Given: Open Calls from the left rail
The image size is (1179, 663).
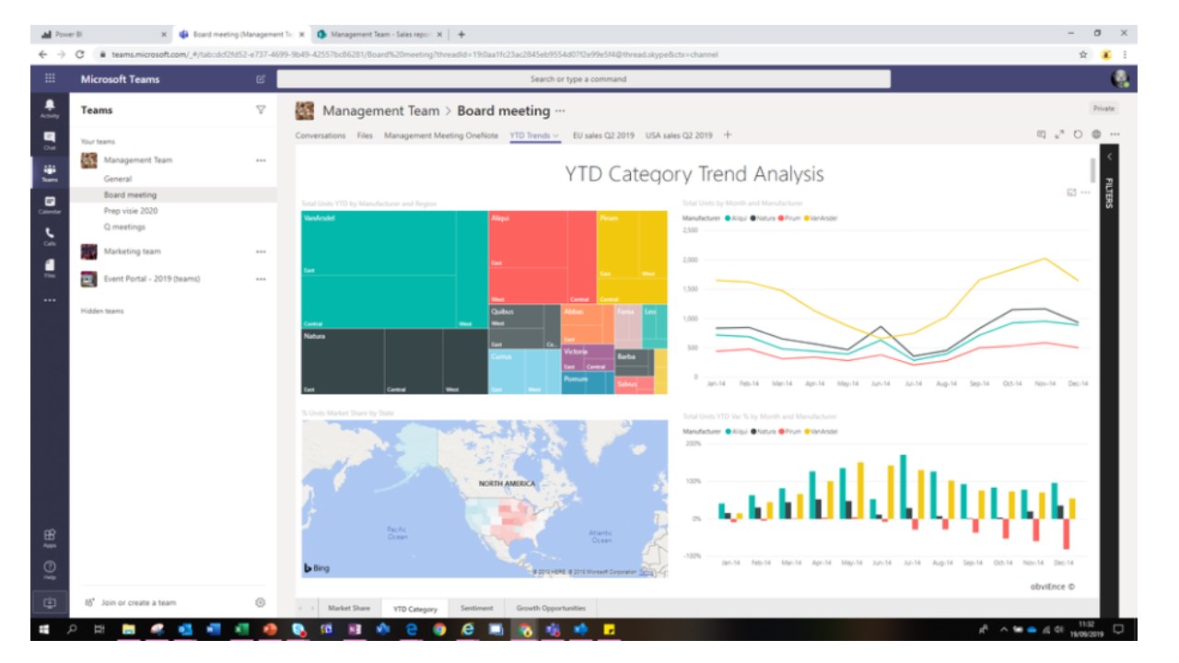Looking at the screenshot, I should [x=50, y=237].
